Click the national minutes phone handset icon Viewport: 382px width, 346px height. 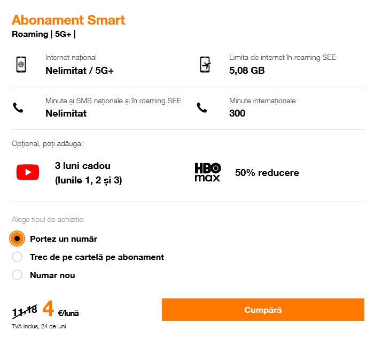pos(18,107)
